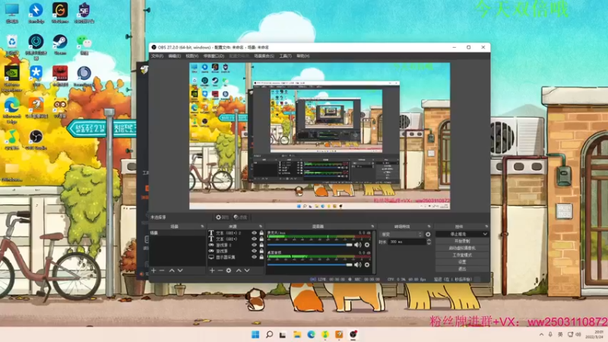This screenshot has width=608, height=342.
Task: Toggle the lock on the '文本 (GDI+) 2' source
Action: [x=261, y=233]
